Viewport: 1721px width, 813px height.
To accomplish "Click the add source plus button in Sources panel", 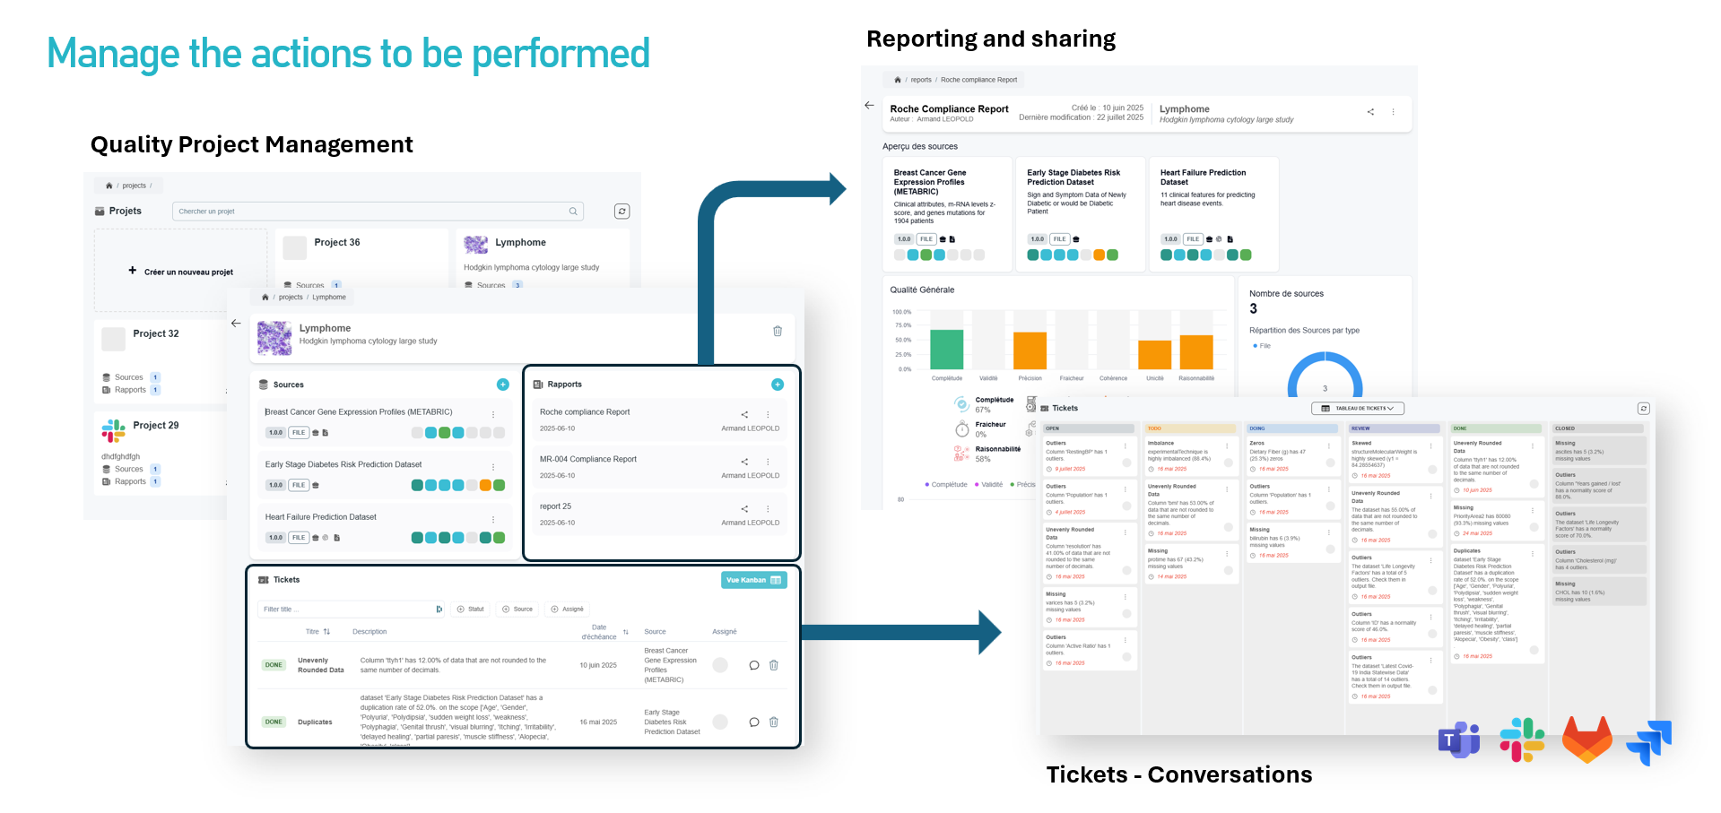I will (503, 385).
